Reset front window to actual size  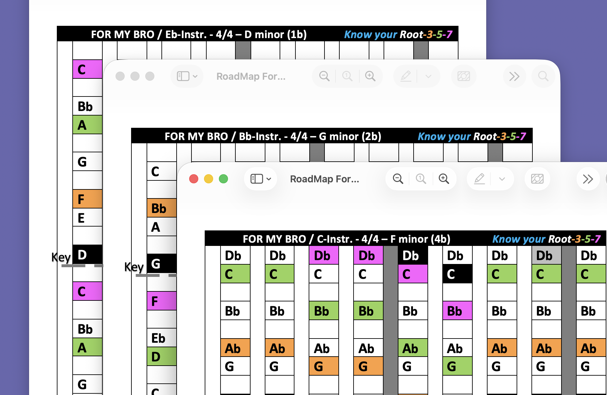point(421,179)
